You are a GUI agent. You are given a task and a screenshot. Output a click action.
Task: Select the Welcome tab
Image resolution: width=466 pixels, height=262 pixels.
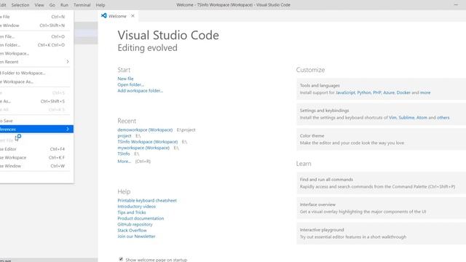tap(118, 16)
